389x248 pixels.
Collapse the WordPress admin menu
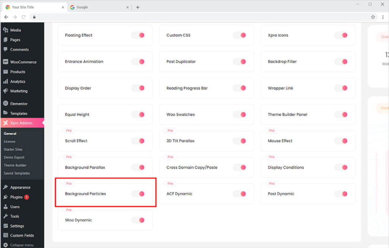(x=21, y=245)
